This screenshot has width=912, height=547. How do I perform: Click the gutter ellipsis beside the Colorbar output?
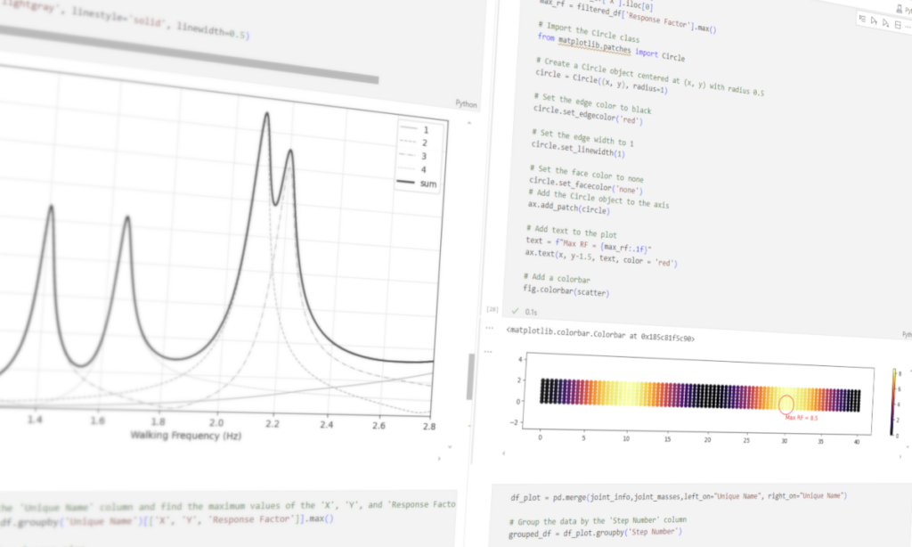pos(489,328)
